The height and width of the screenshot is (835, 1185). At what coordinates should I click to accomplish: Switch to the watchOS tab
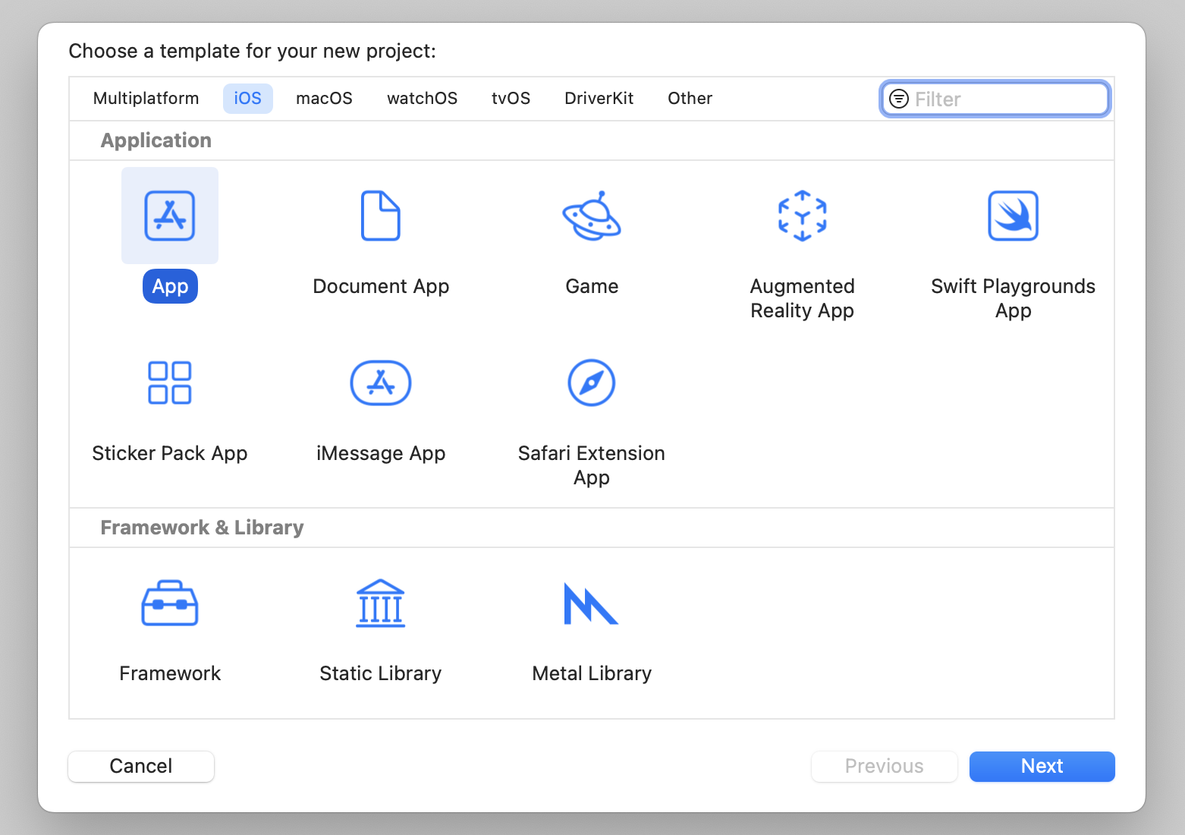tap(422, 98)
